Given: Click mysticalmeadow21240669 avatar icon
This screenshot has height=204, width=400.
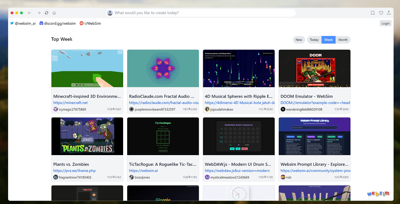Looking at the screenshot, I should pos(207,177).
